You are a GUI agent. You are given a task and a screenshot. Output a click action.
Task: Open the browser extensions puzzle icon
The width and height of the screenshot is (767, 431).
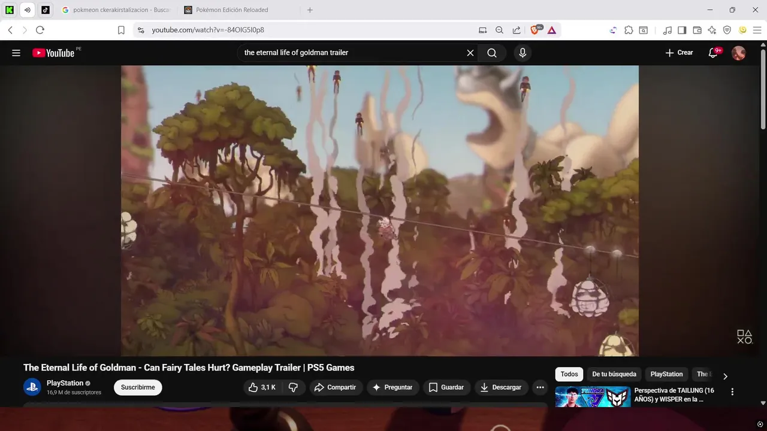[x=629, y=30]
